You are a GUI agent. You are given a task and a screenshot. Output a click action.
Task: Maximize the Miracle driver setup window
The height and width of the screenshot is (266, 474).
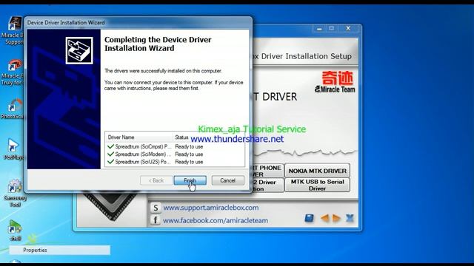(x=332, y=28)
